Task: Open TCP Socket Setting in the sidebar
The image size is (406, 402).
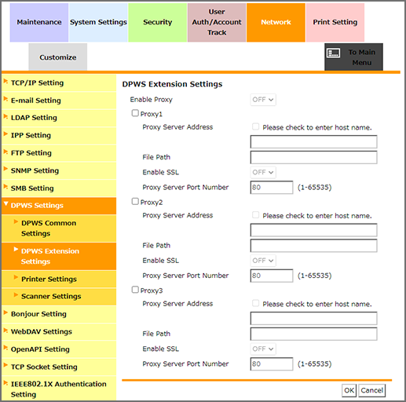Action: click(59, 367)
